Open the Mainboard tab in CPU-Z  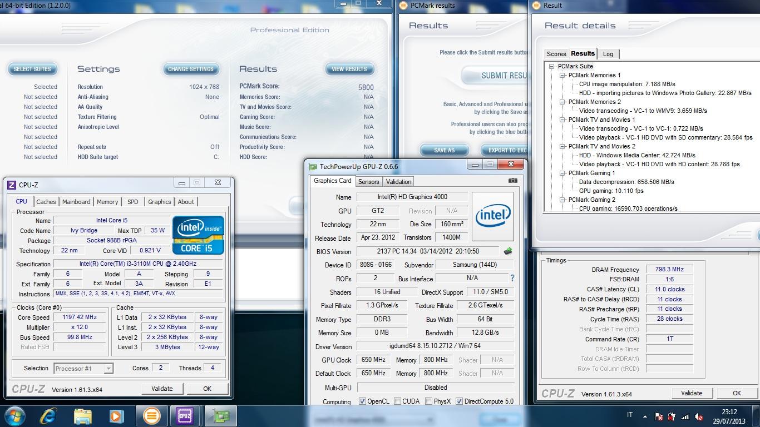coord(76,202)
